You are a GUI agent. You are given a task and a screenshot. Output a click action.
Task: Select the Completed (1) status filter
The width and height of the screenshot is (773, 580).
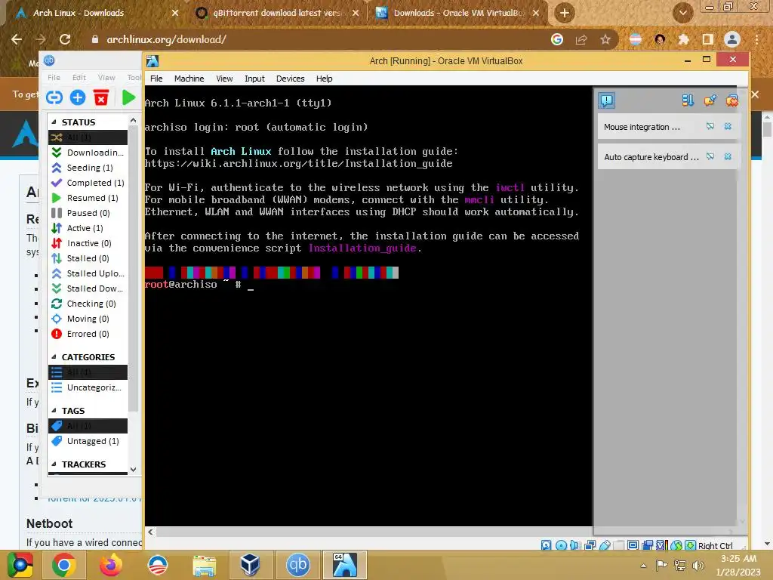(x=88, y=183)
